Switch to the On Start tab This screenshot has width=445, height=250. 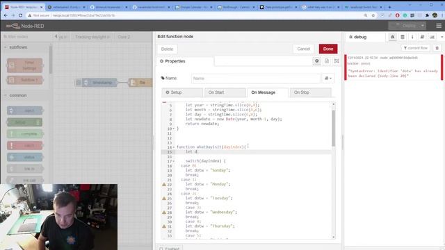(x=225, y=92)
